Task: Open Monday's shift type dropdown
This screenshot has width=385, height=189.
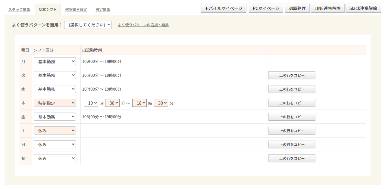Action: point(55,62)
